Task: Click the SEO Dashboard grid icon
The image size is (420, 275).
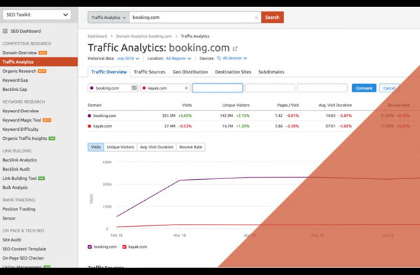Action: 5,31
